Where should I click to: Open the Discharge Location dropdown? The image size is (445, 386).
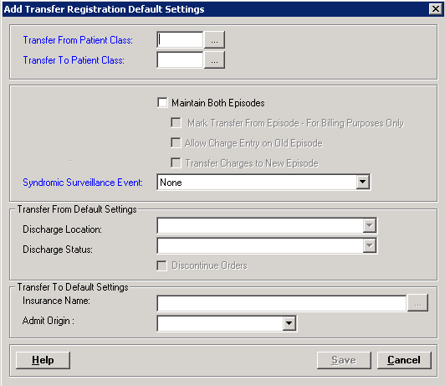370,226
